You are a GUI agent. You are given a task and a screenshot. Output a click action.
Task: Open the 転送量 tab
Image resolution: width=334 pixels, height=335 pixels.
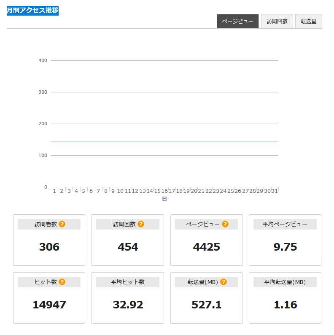pyautogui.click(x=308, y=22)
